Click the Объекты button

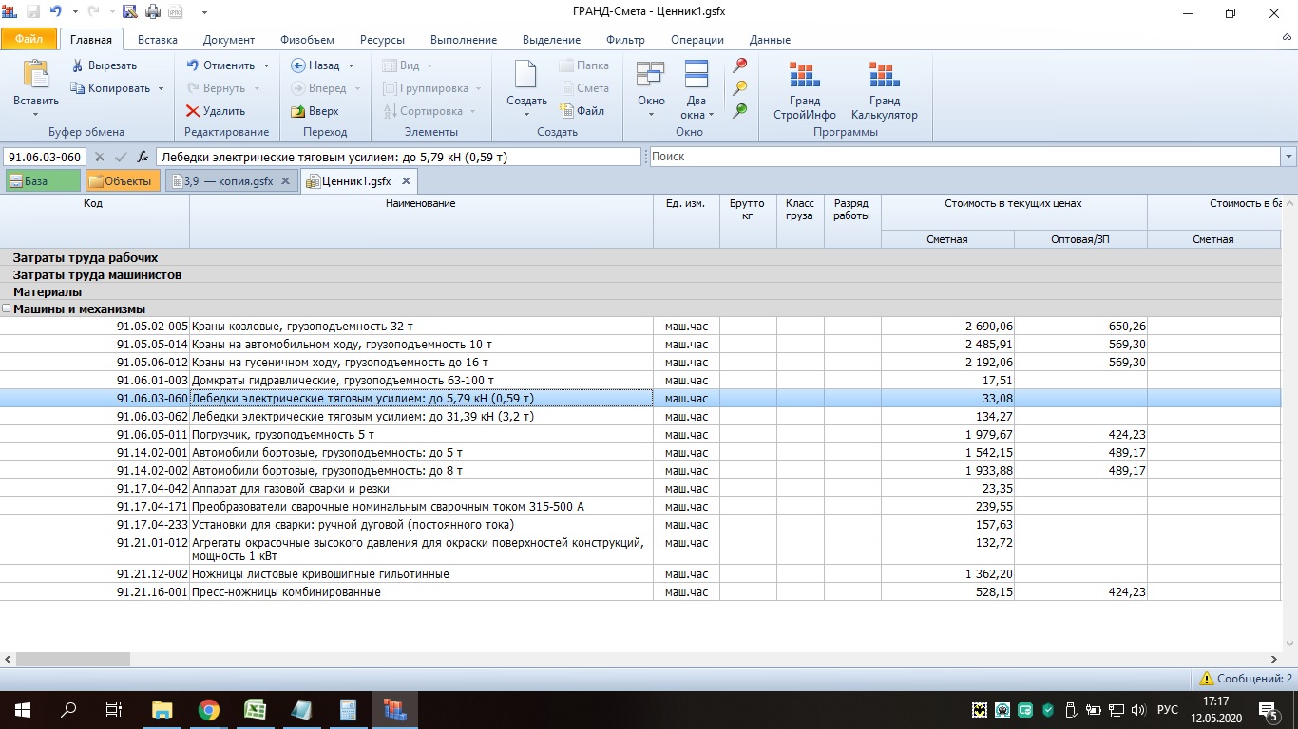(x=123, y=181)
